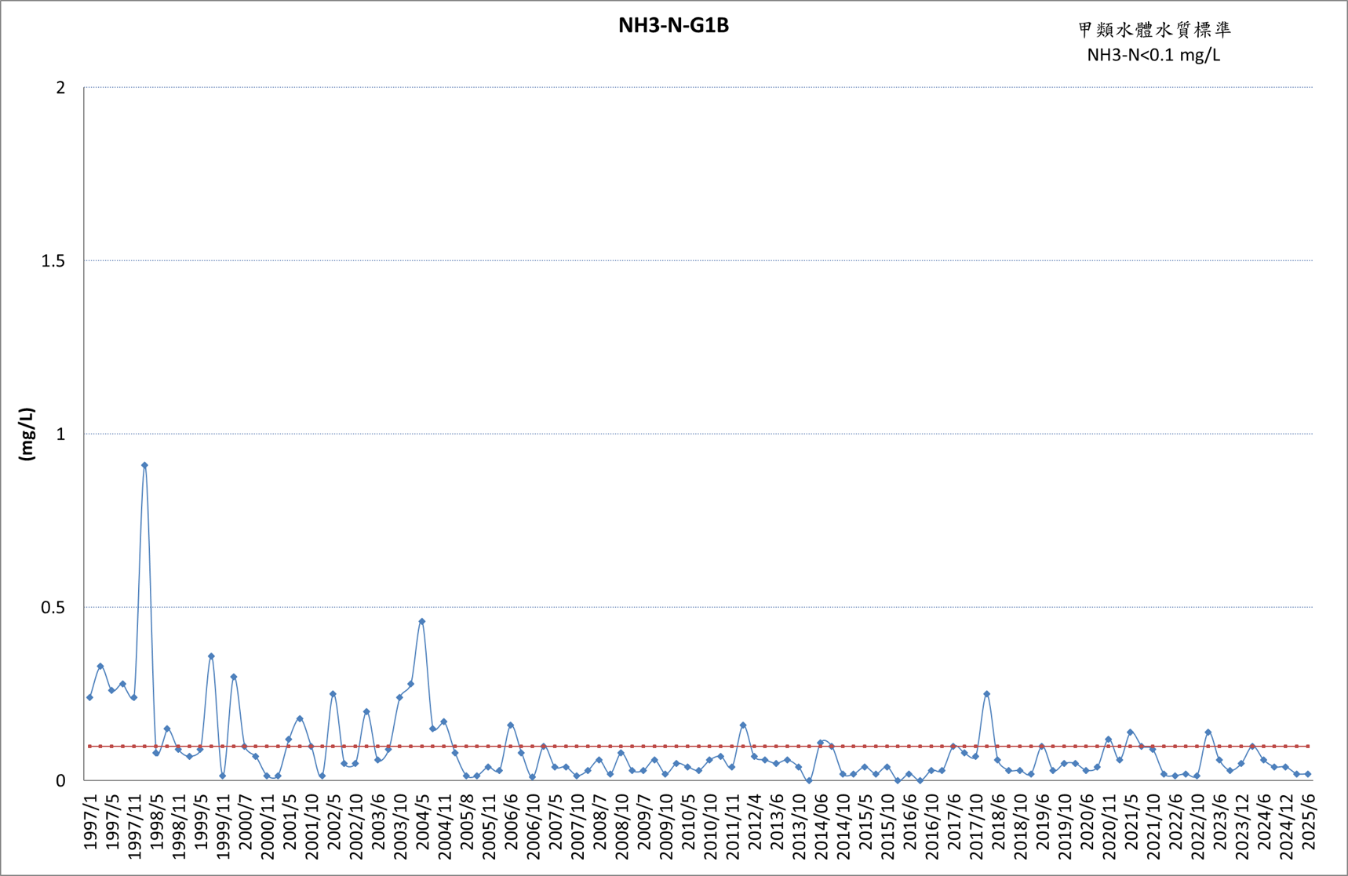Click the 1997/11 peak data point near 0.9
Image resolution: width=1348 pixels, height=876 pixels.
[x=144, y=465]
